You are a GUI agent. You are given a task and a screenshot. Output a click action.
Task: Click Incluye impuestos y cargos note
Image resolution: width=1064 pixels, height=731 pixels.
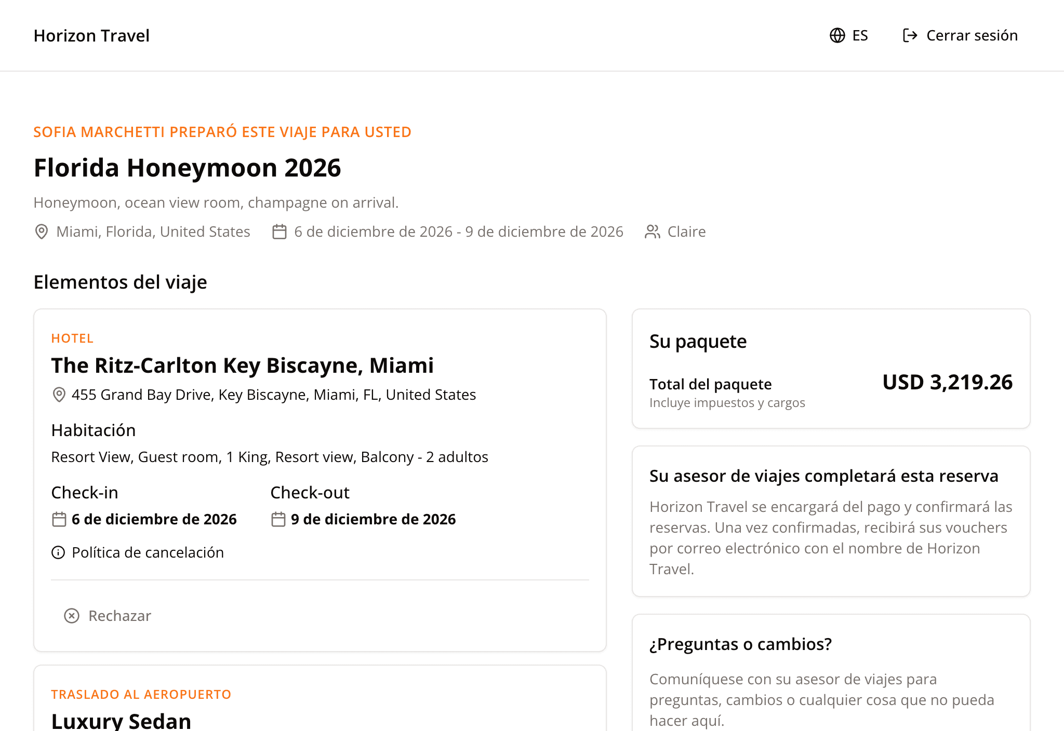click(727, 403)
